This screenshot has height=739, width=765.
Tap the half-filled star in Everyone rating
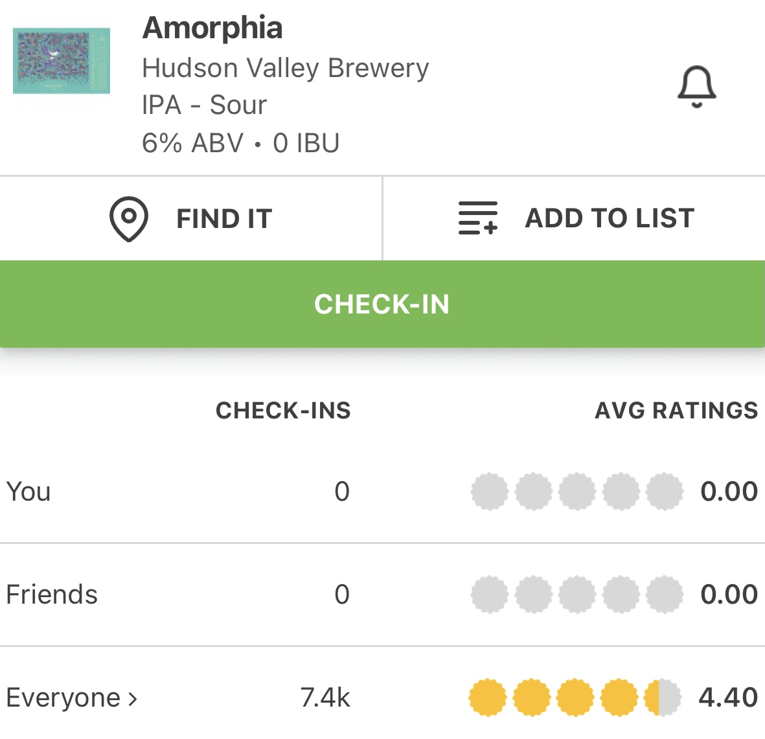[x=663, y=698]
